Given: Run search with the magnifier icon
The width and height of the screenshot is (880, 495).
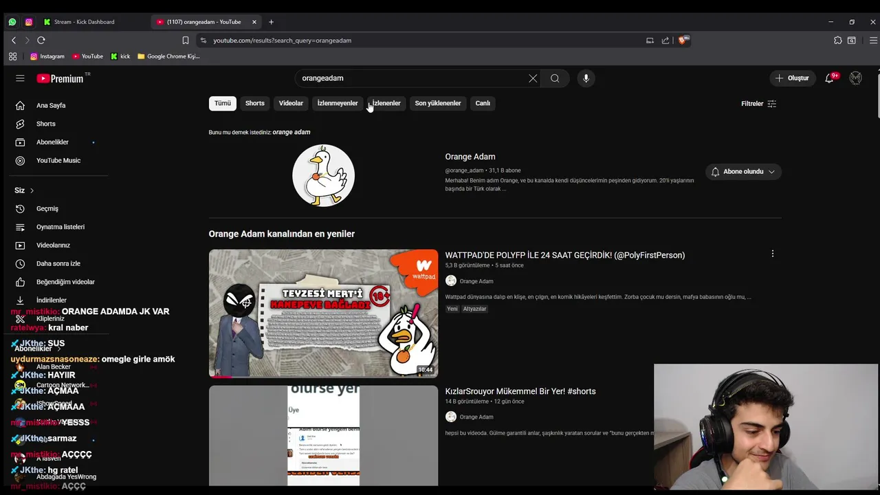Looking at the screenshot, I should pyautogui.click(x=555, y=78).
